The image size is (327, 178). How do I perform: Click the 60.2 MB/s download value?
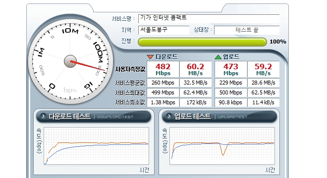pyautogui.click(x=196, y=69)
